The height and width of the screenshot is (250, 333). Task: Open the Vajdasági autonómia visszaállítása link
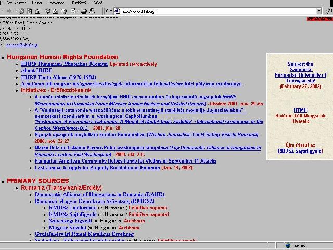click(140, 110)
